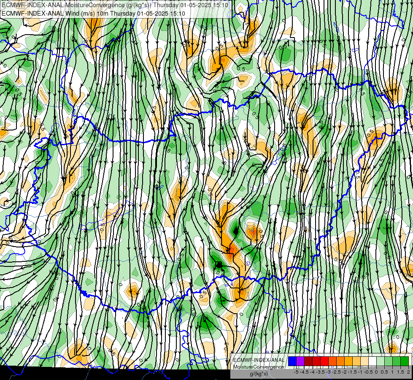Click the g/(kg*s) unit label in legend
Image resolution: width=413 pixels, height=380 pixels.
259,374
